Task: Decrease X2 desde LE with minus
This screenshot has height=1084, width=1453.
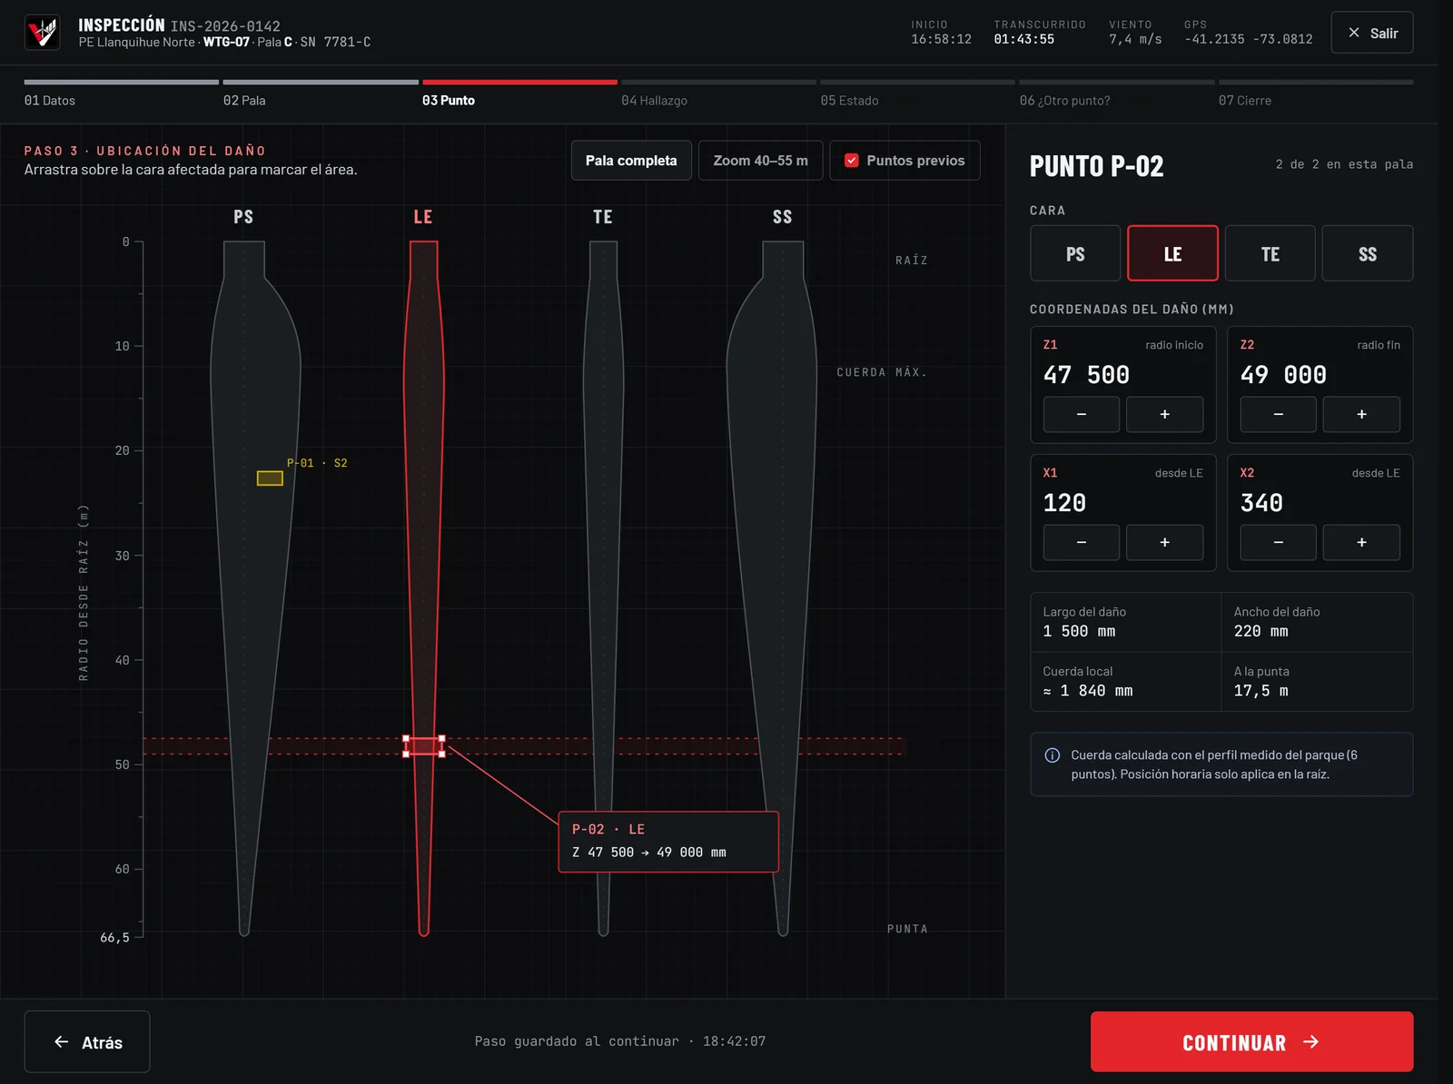Action: 1279,542
